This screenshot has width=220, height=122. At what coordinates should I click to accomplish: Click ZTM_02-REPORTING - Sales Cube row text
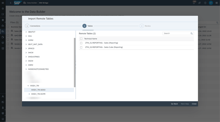104,47
